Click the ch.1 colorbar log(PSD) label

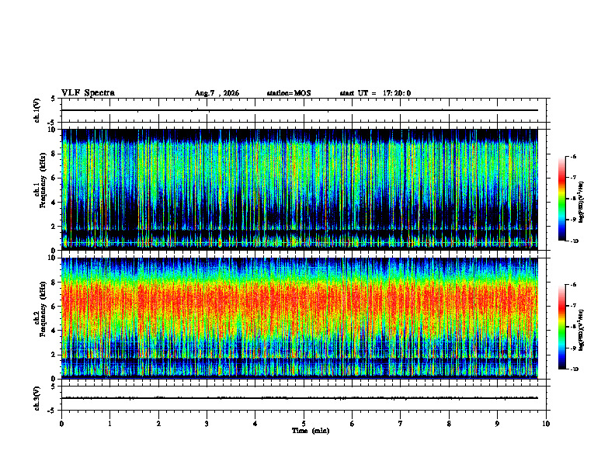tap(582, 202)
